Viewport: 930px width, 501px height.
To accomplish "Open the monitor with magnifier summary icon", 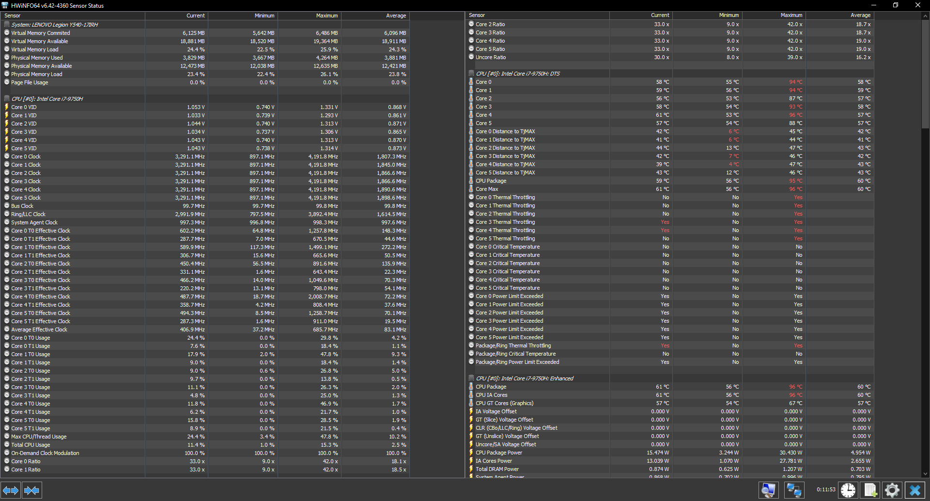I will click(768, 490).
